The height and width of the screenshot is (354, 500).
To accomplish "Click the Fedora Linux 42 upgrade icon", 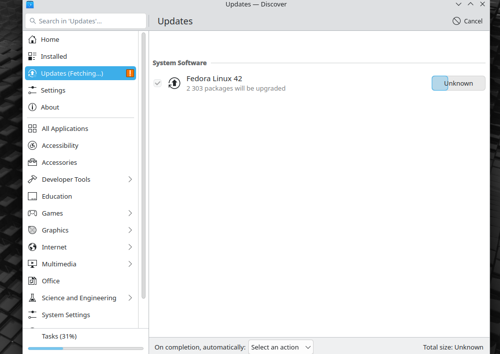I will click(x=174, y=83).
